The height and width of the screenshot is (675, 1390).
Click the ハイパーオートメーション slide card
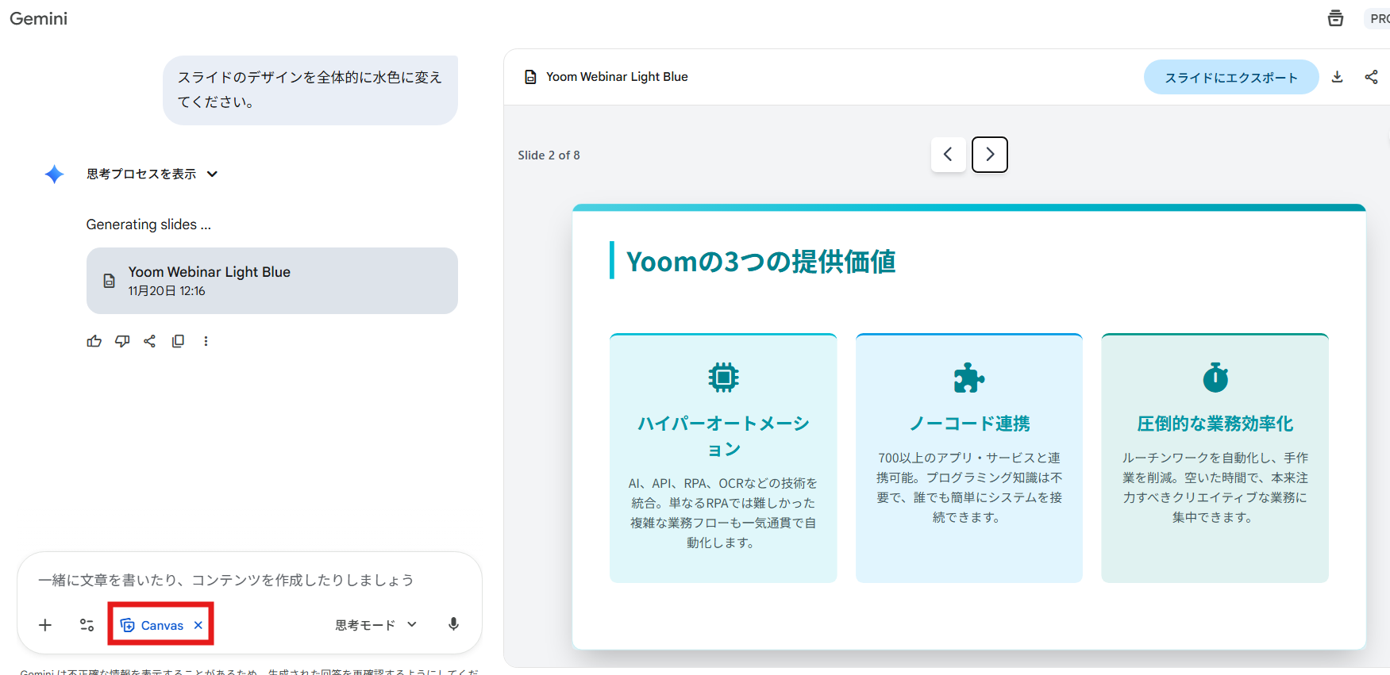722,458
